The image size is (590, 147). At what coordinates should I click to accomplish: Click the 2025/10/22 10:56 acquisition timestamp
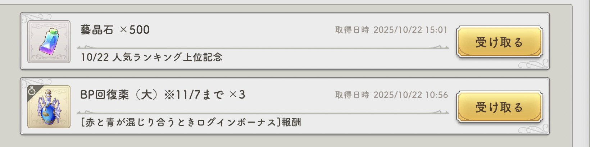point(410,95)
